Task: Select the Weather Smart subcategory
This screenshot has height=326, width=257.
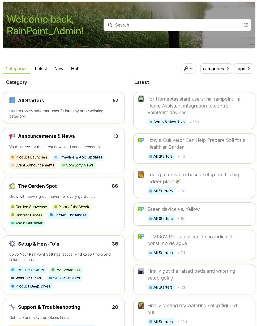Action: (x=26, y=278)
